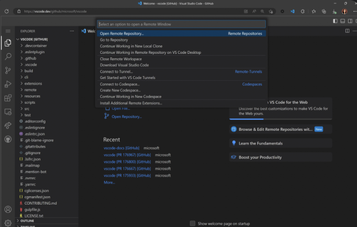
Task: Select Go to Repository option
Action: click(x=181, y=40)
